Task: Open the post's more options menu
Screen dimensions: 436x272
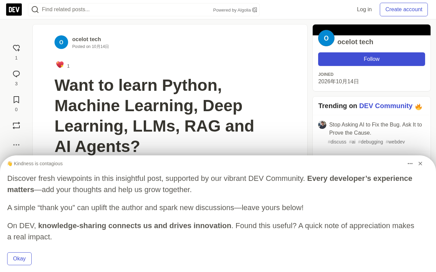Action: [16, 145]
